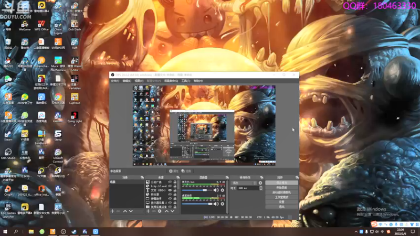Open settings gear for 麦克风/Aux channel
Viewport: 420px width, 236px height.
click(222, 190)
